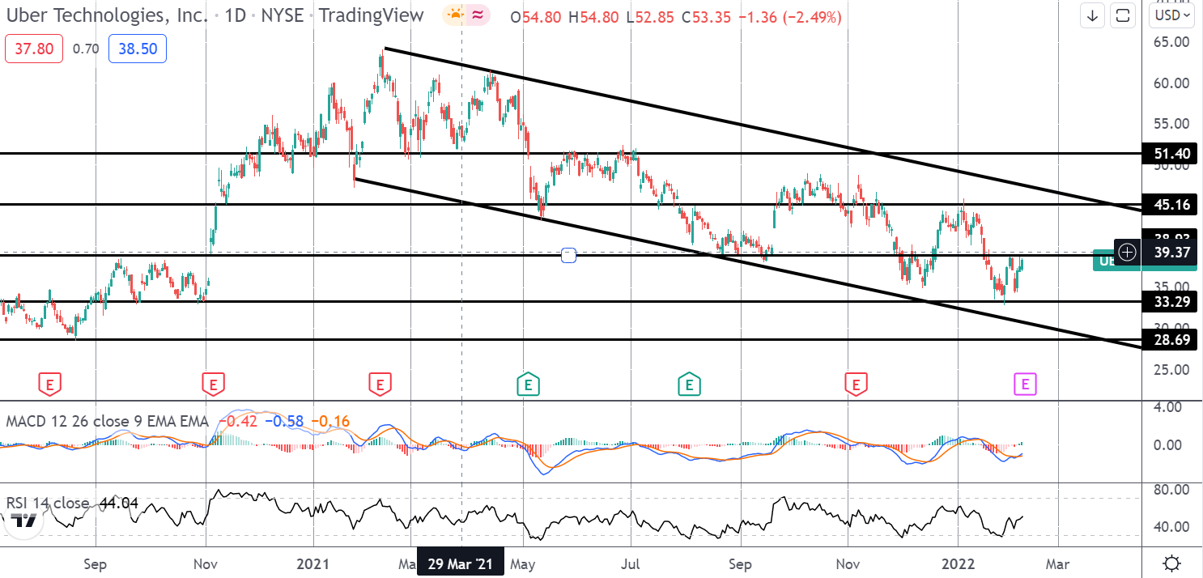The width and height of the screenshot is (1203, 578).
Task: Click the 0.70 spread value
Action: pos(86,49)
